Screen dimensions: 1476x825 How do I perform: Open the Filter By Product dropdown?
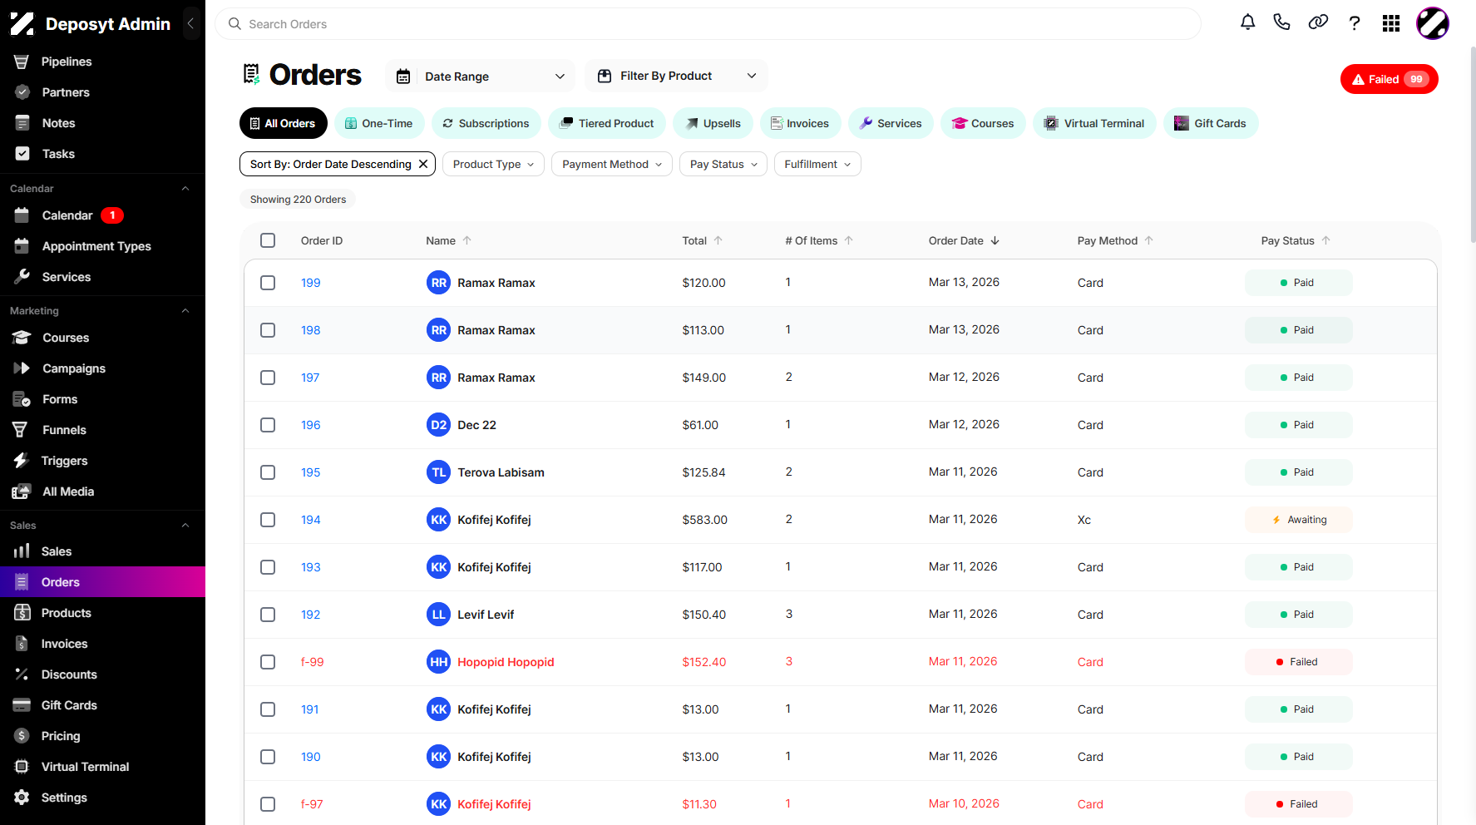click(x=676, y=76)
